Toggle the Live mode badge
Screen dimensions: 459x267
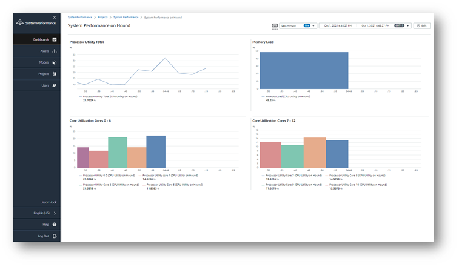pyautogui.click(x=307, y=26)
